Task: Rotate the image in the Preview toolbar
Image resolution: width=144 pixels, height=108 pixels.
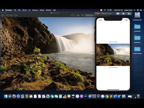Action: (78, 15)
